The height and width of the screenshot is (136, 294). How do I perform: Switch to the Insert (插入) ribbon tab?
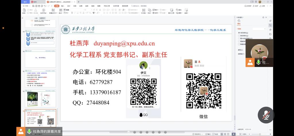(63, 6)
